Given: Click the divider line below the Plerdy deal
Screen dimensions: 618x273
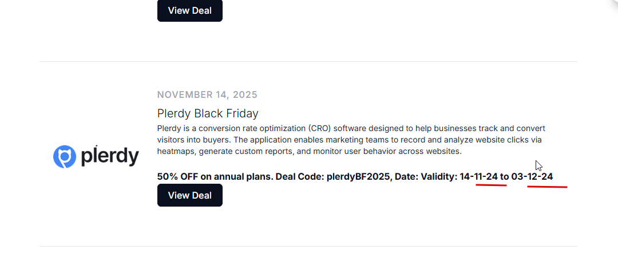Looking at the screenshot, I should tap(308, 246).
